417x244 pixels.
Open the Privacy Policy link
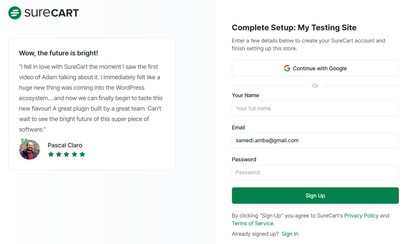[x=361, y=215]
